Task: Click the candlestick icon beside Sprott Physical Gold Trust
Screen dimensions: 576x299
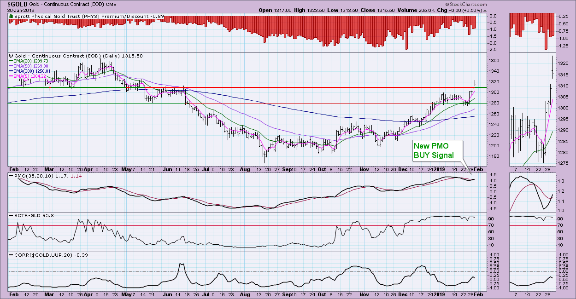Action: click(10, 16)
